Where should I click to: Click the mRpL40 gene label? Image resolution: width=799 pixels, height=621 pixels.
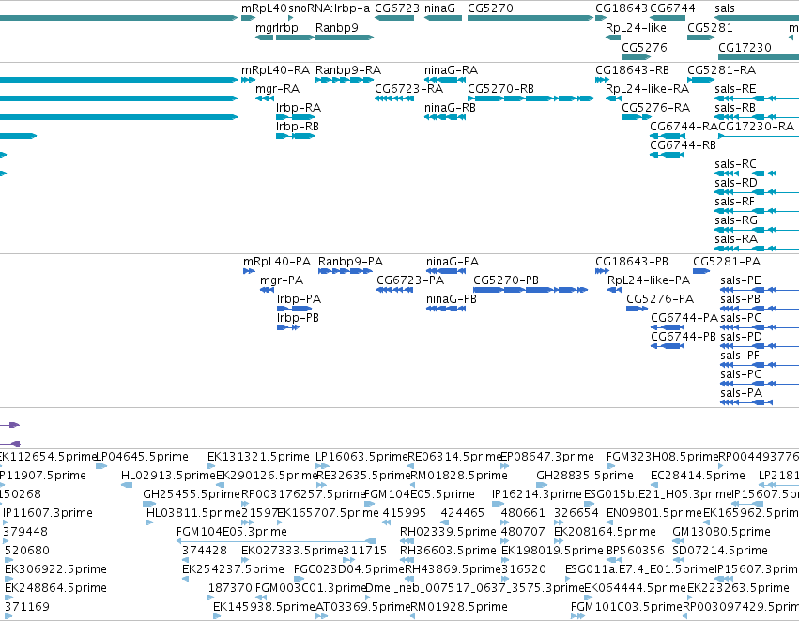click(264, 8)
